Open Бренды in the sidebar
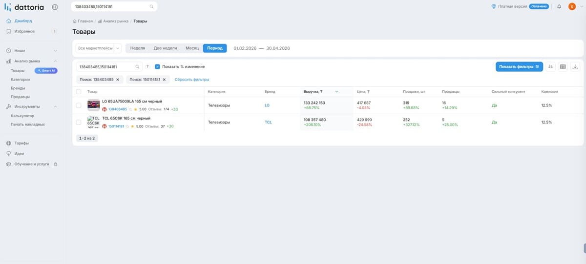The image size is (586, 264). (x=18, y=88)
